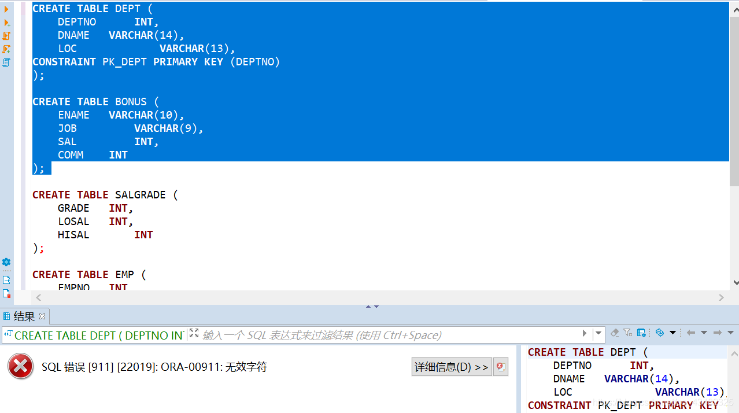This screenshot has height=413, width=739.
Task: Apply filter with the gray triangle button
Action: click(585, 333)
